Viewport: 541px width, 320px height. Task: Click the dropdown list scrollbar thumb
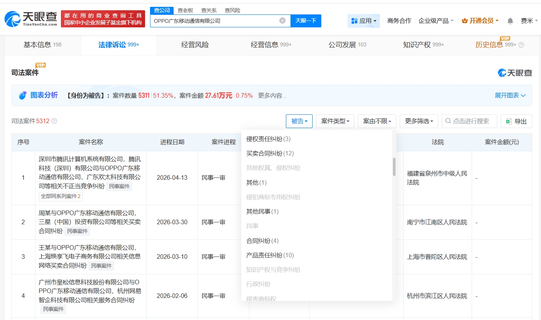tap(394, 167)
